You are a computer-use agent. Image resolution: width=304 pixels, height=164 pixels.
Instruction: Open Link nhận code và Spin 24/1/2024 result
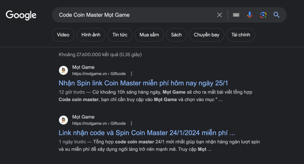(x=147, y=133)
